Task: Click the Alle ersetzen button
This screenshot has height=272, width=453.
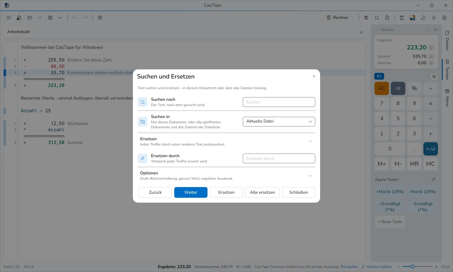Action: 262,193
